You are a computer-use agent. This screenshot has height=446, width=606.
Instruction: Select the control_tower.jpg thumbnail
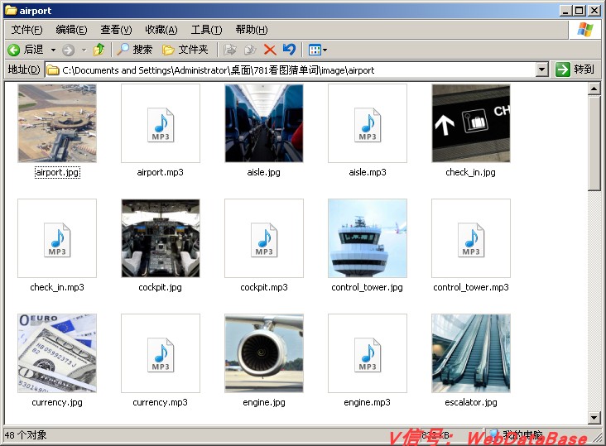[368, 238]
